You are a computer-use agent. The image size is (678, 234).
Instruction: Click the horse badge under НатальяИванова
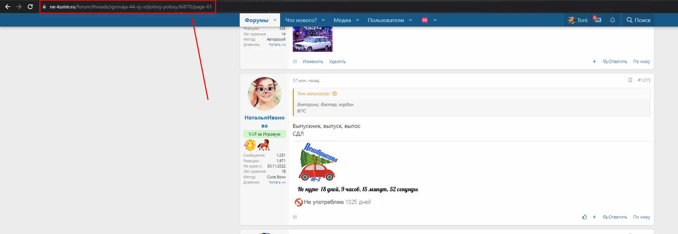264,145
